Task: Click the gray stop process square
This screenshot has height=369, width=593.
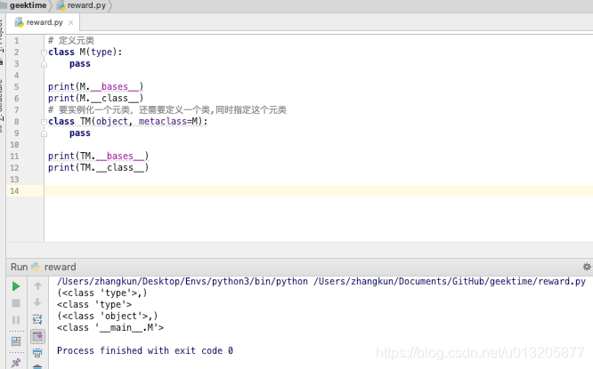Action: tap(16, 303)
